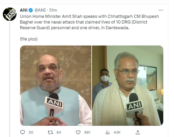Click the ANI profile avatar
Viewport: 174px width, 137px height.
pos(10,14)
